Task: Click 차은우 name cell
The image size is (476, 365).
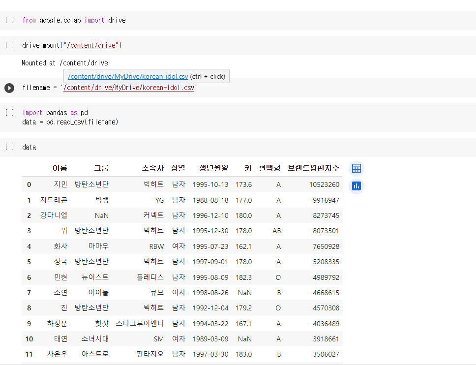Action: (57, 354)
